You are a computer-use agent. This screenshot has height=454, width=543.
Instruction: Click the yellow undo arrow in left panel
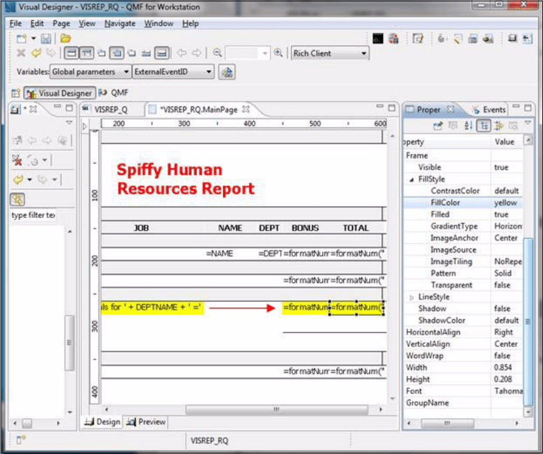tap(18, 179)
